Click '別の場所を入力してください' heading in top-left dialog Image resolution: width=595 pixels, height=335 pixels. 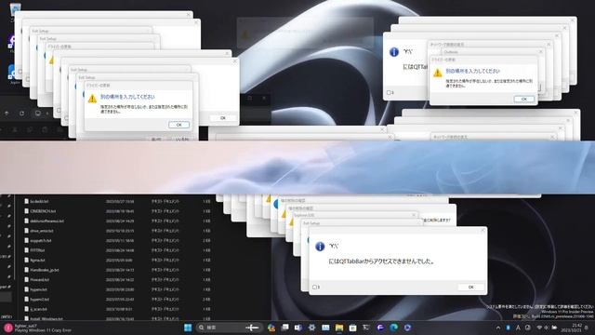point(127,97)
